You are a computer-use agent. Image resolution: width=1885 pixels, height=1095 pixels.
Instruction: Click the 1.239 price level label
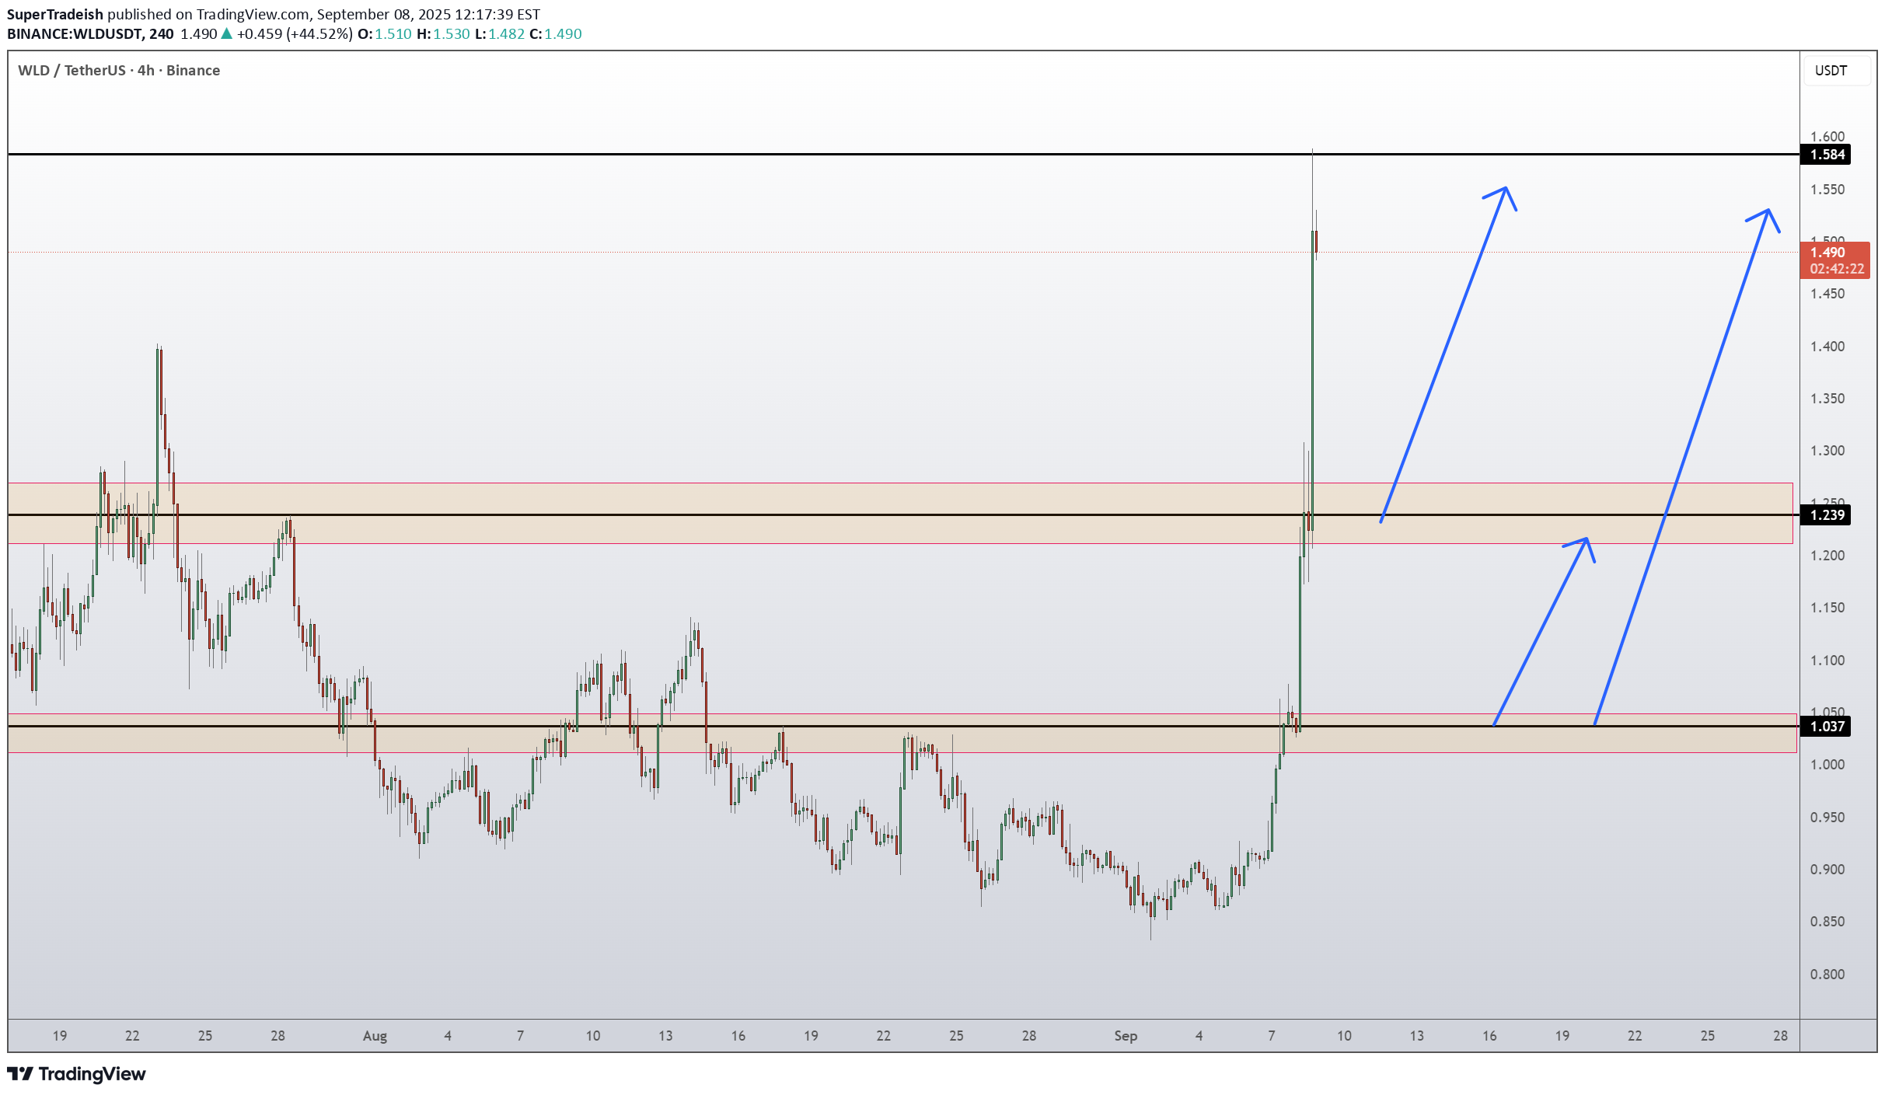[1826, 515]
